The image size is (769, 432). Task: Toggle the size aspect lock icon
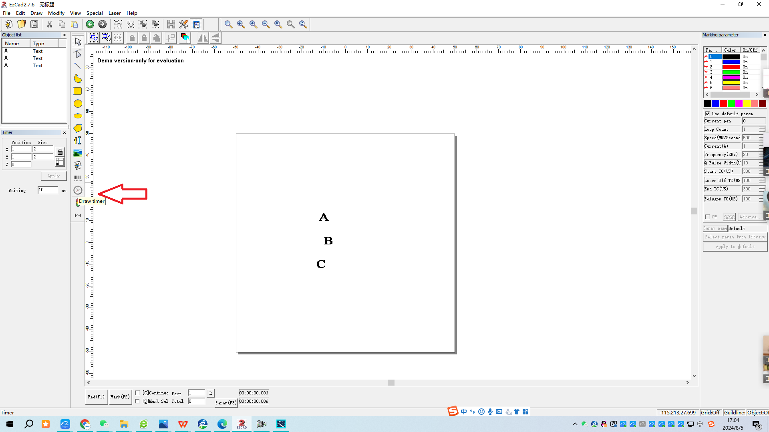point(60,152)
